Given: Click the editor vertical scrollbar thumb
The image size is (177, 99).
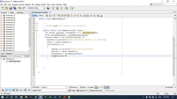Looking at the screenshot, I should 174,56.
